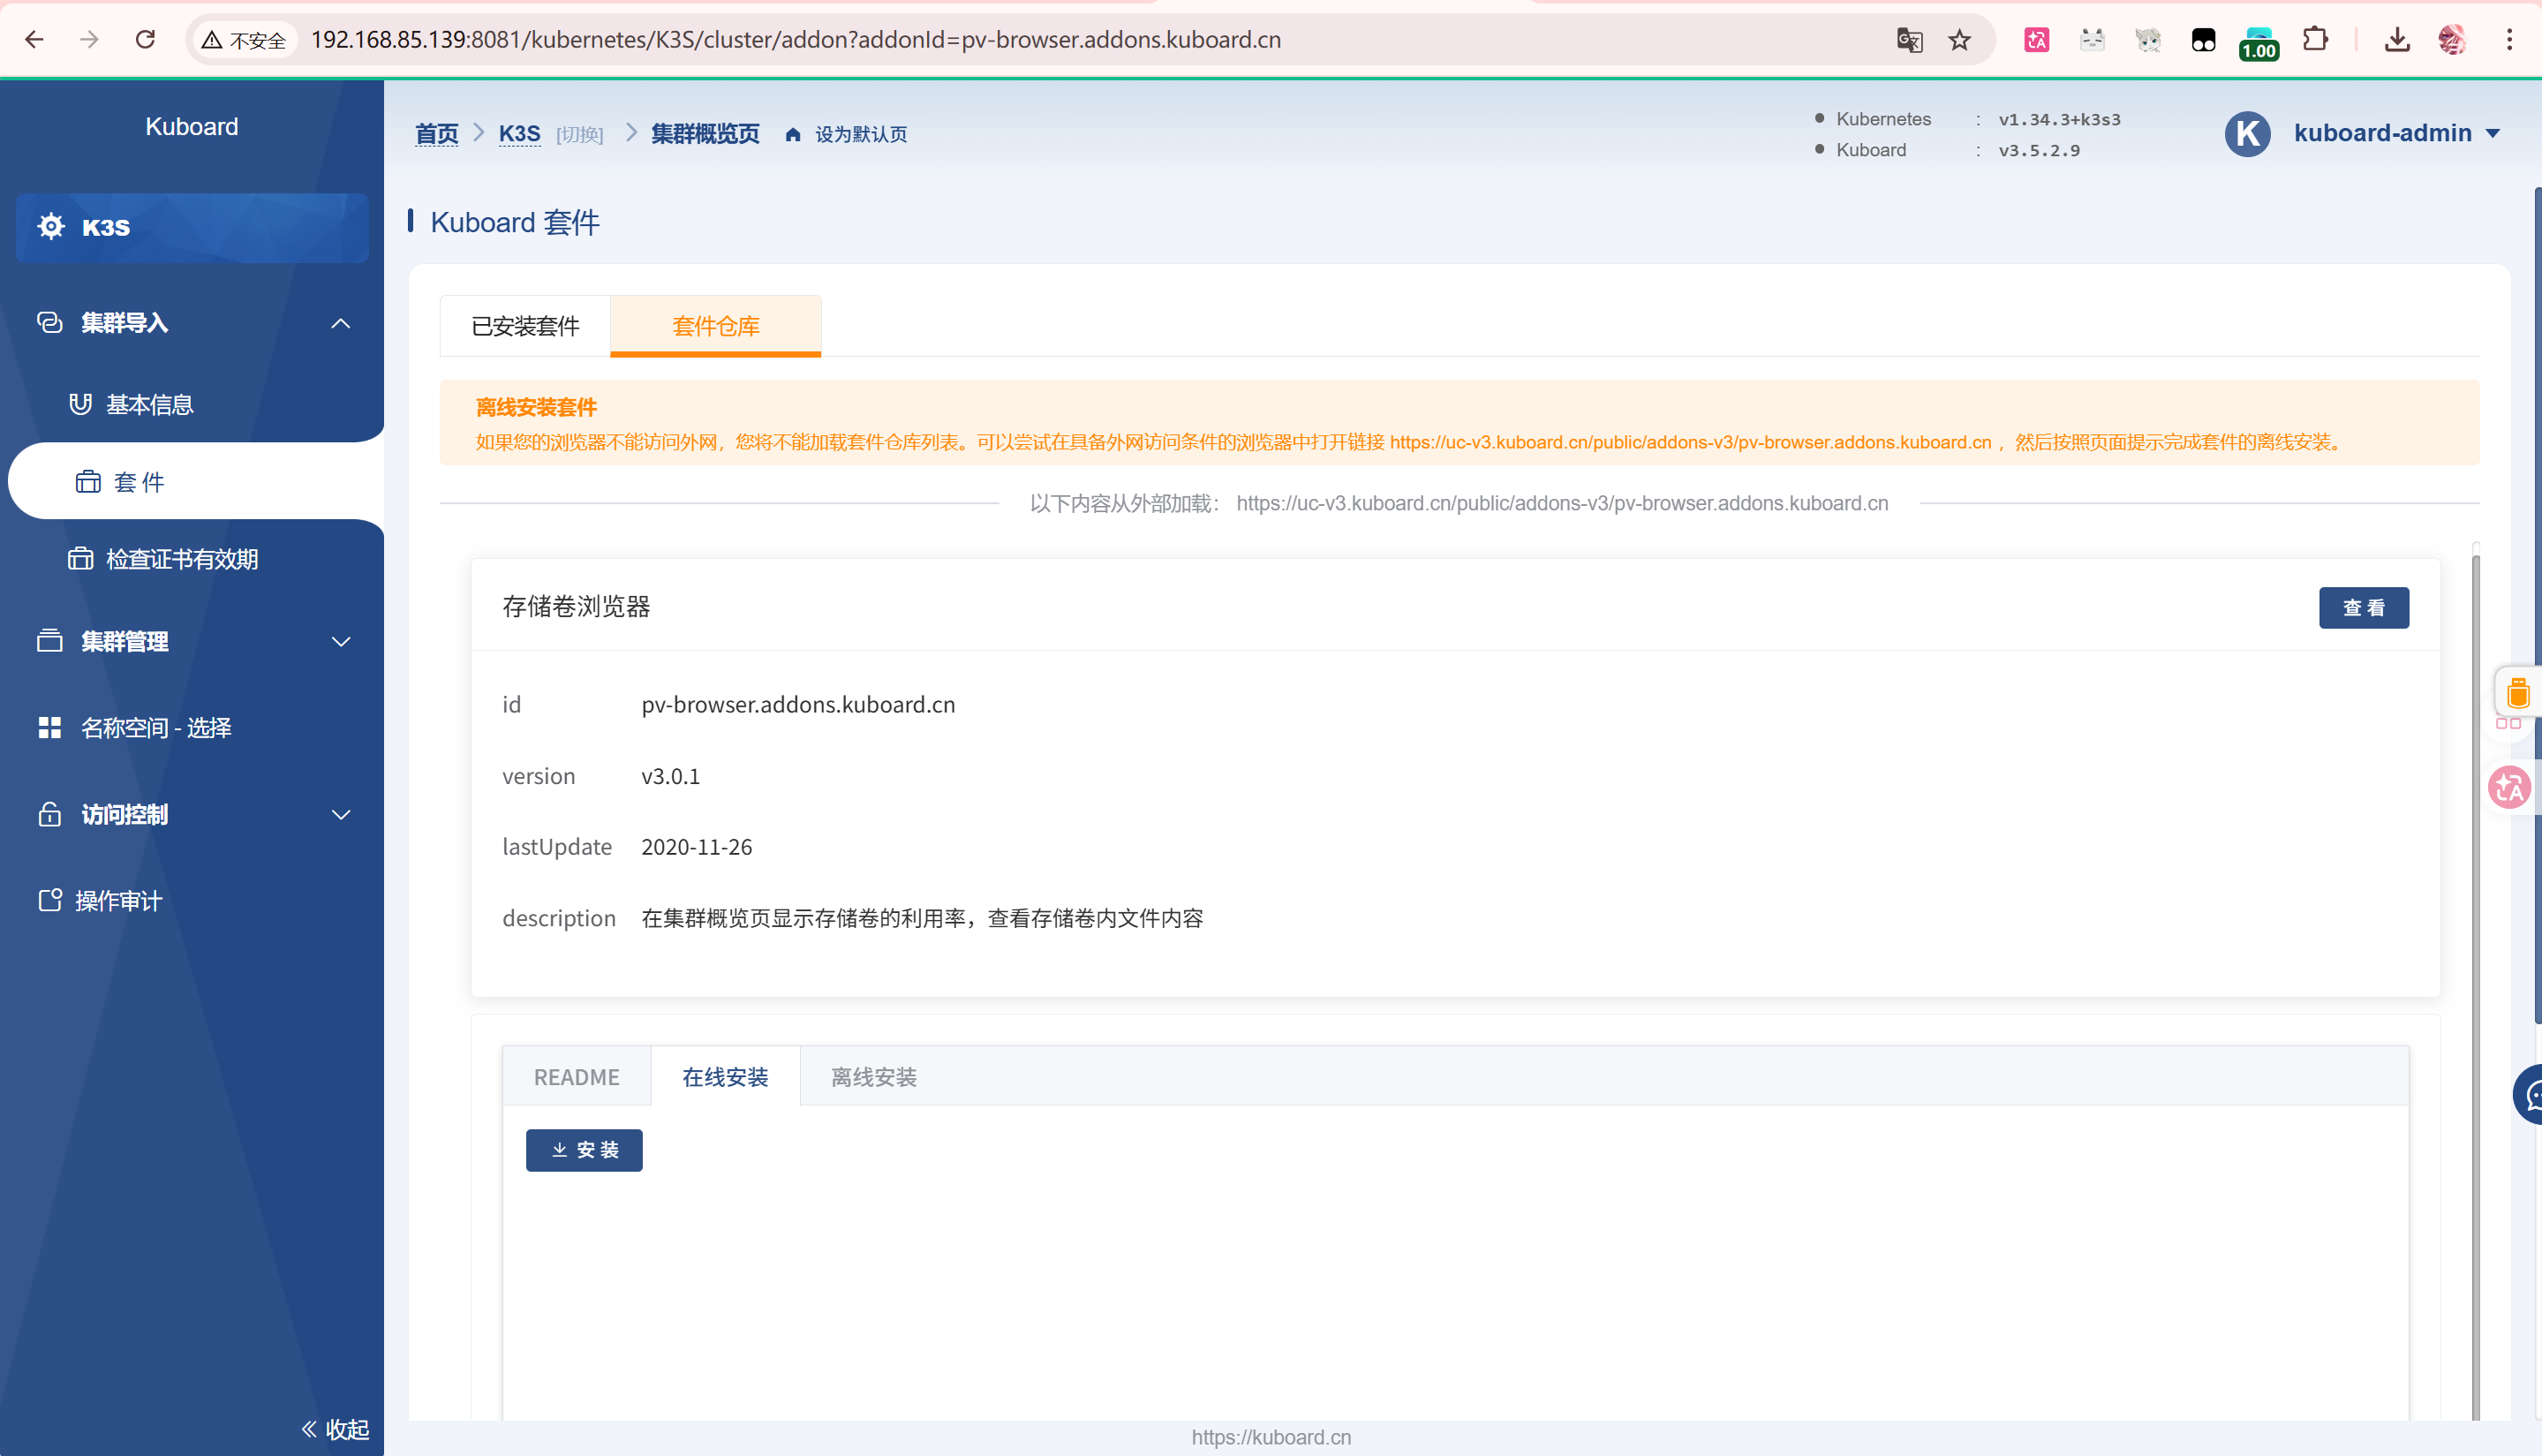
Task: Click the 查看 button for 存储卷浏览器
Action: (2363, 608)
